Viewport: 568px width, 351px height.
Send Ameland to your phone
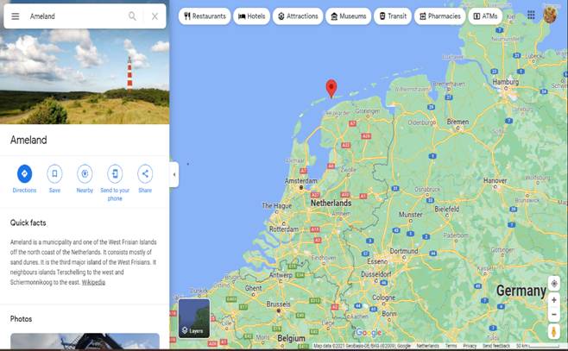[x=115, y=173]
